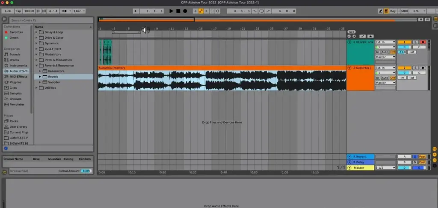Click the Stop transport button
This screenshot has height=208, width=438.
tap(178, 11)
